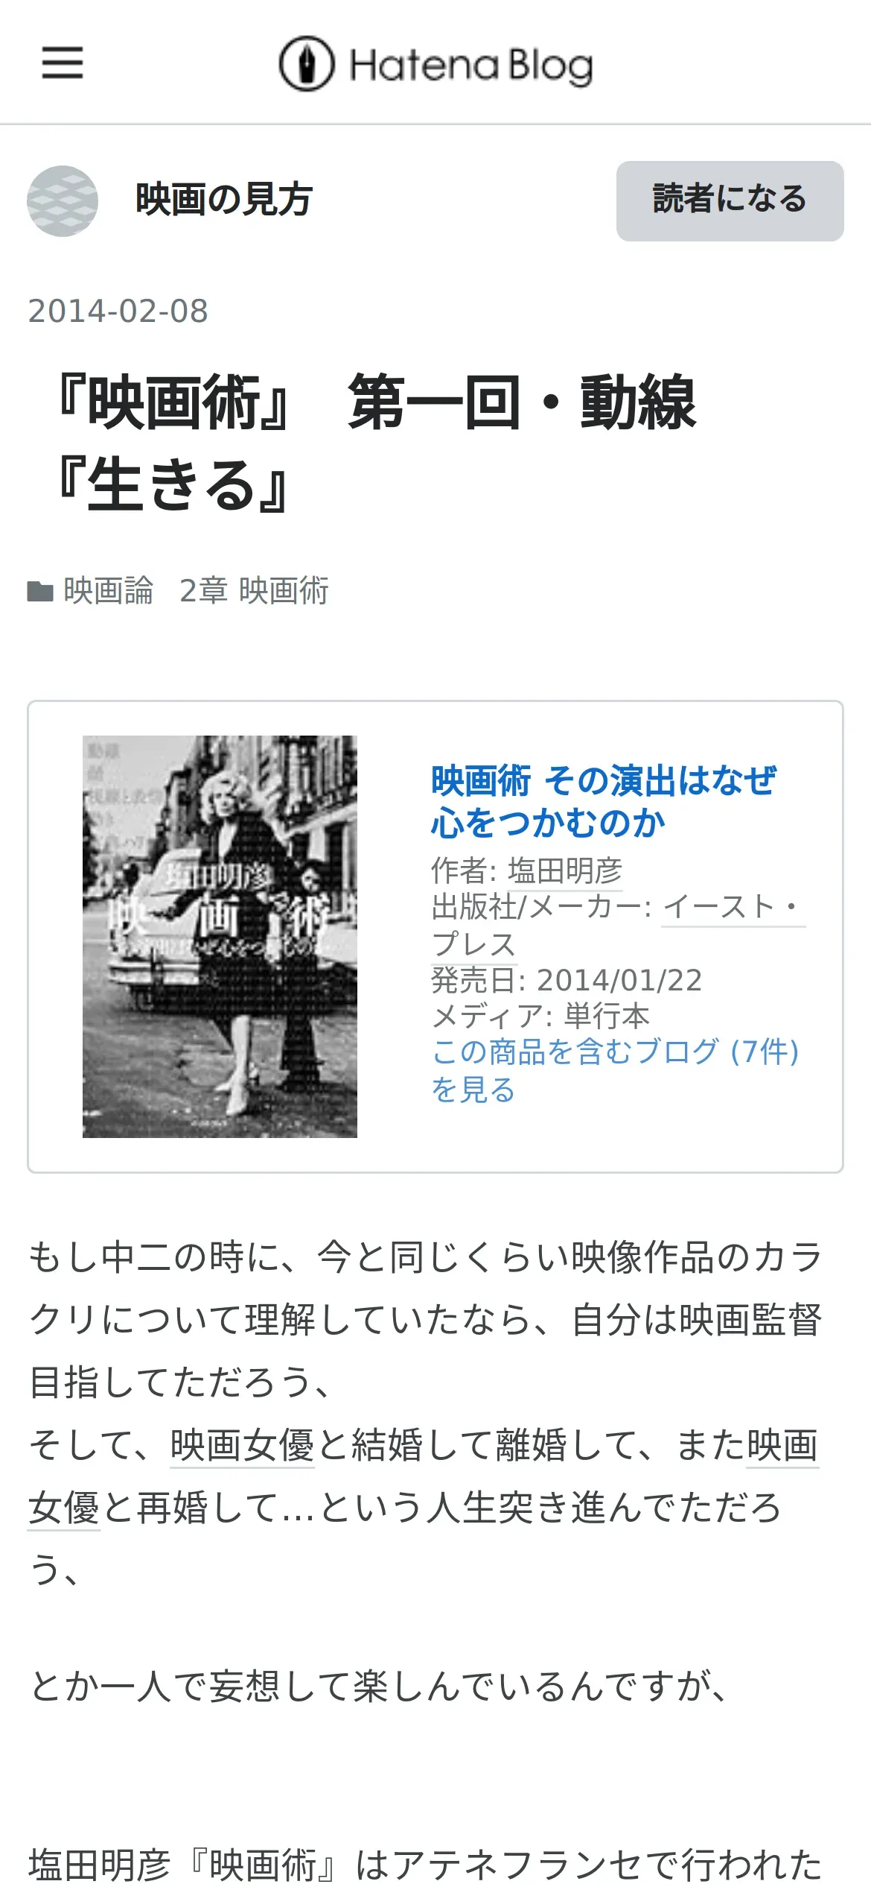Select the 映画論 category tag

point(109,590)
